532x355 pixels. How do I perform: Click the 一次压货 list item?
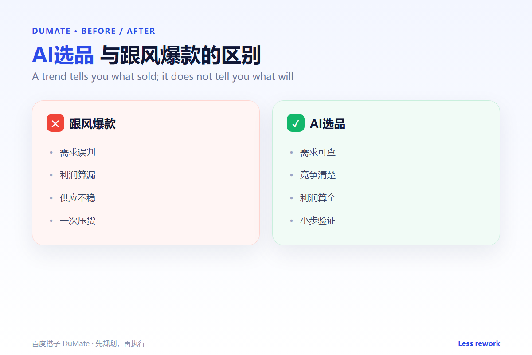coord(146,221)
